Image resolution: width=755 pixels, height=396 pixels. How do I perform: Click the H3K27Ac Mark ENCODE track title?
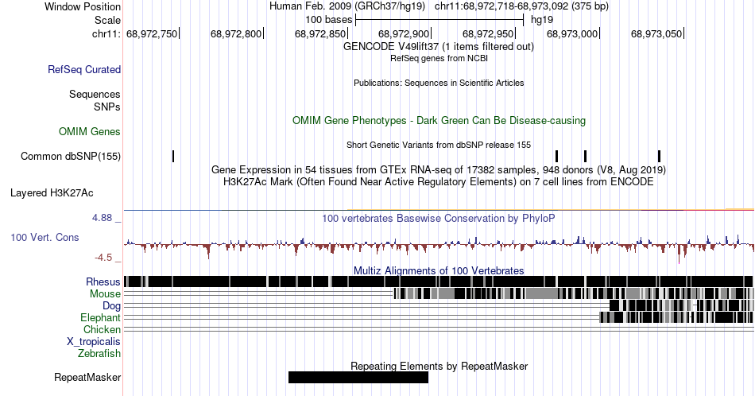coord(439,181)
